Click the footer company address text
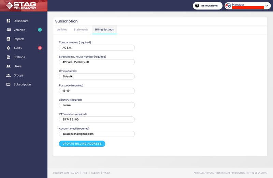The image size is (273, 178). [230, 173]
